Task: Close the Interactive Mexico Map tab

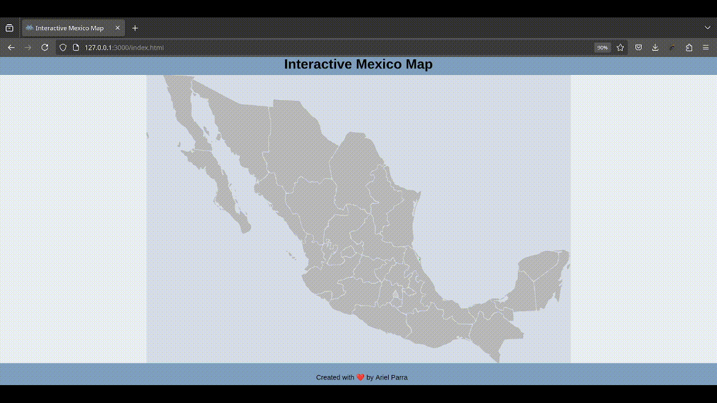Action: (118, 28)
